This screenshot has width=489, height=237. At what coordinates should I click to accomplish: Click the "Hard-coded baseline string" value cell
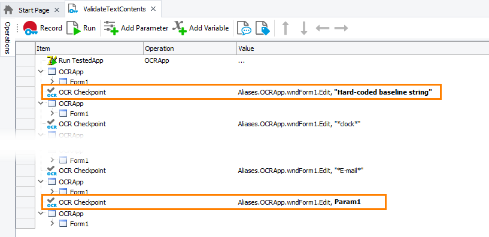335,92
